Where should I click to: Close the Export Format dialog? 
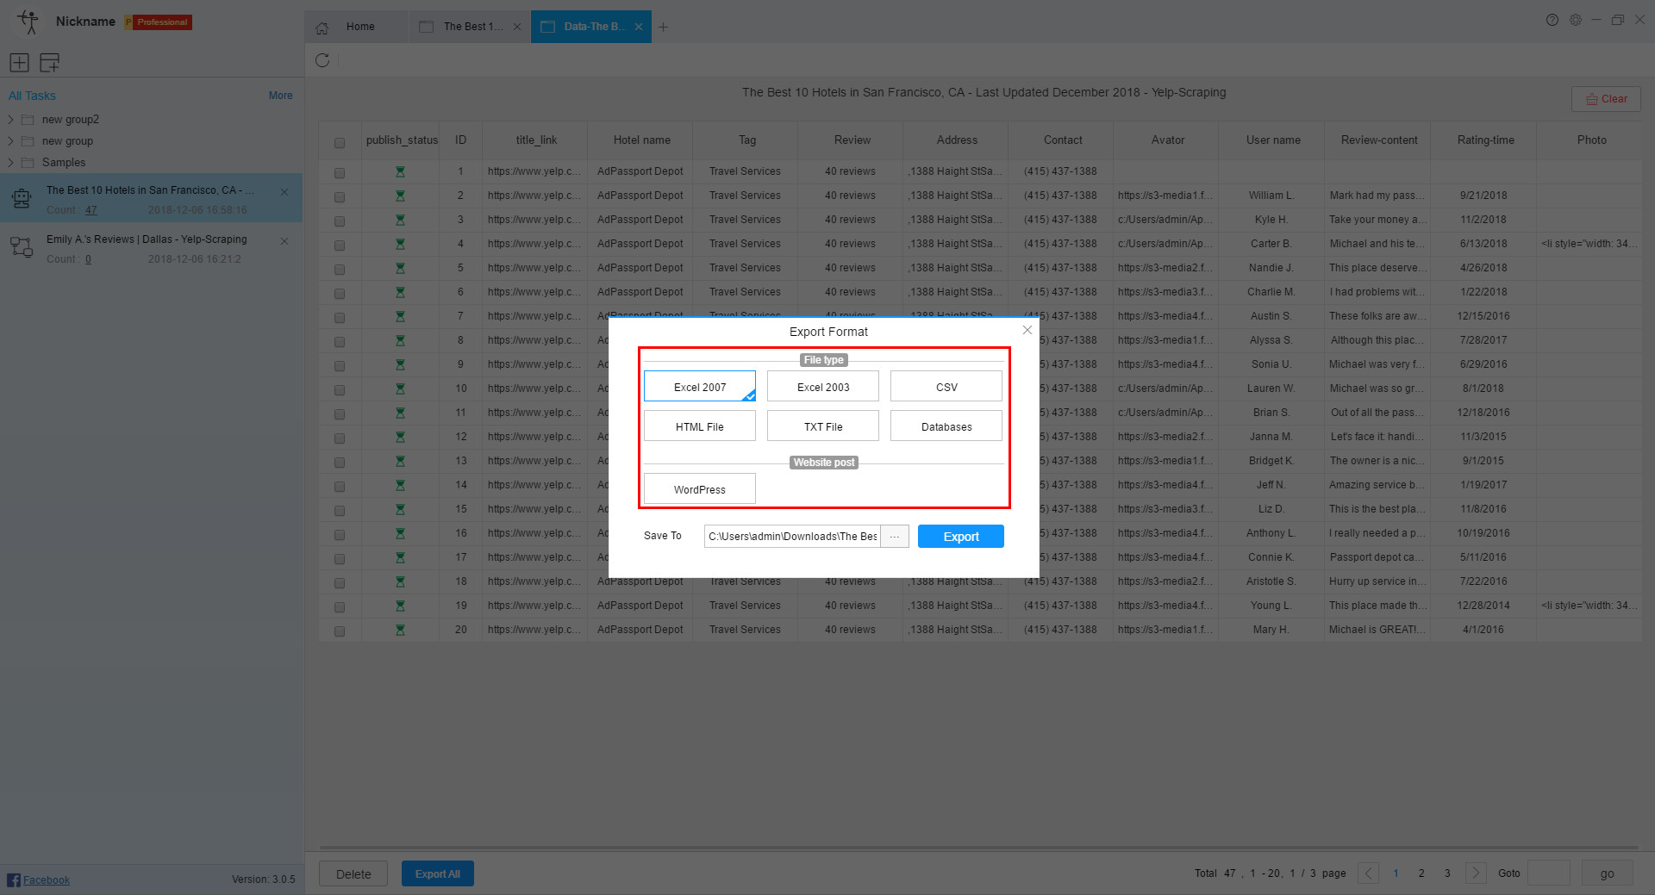(1027, 330)
